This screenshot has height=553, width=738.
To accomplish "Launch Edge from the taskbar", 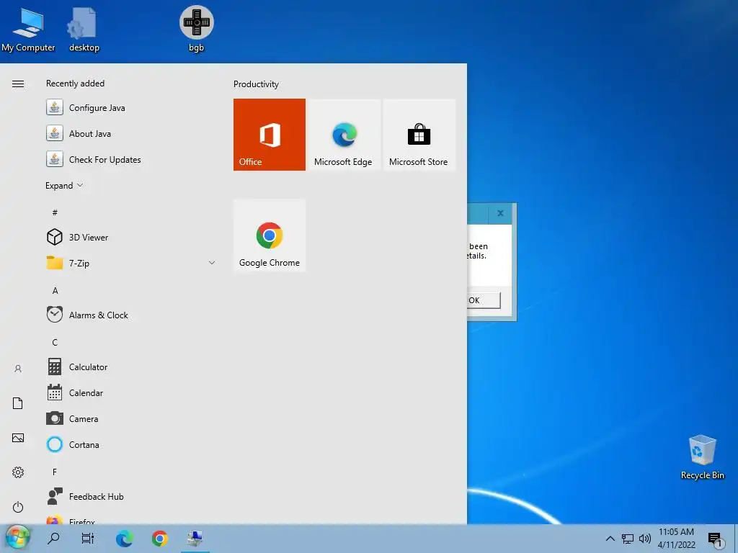I will point(124,538).
